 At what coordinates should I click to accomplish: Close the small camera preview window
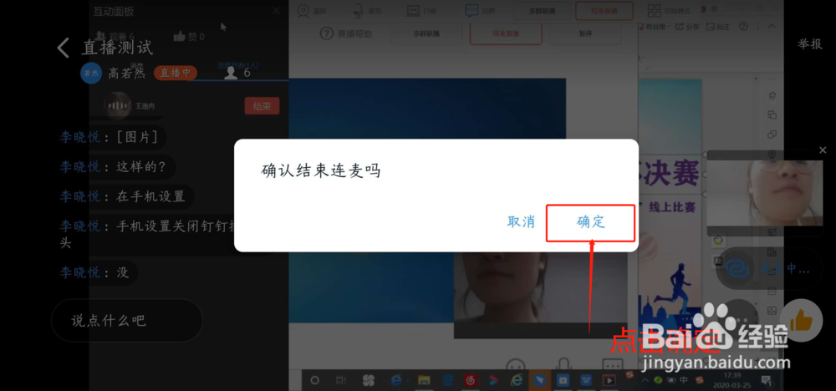point(823,150)
